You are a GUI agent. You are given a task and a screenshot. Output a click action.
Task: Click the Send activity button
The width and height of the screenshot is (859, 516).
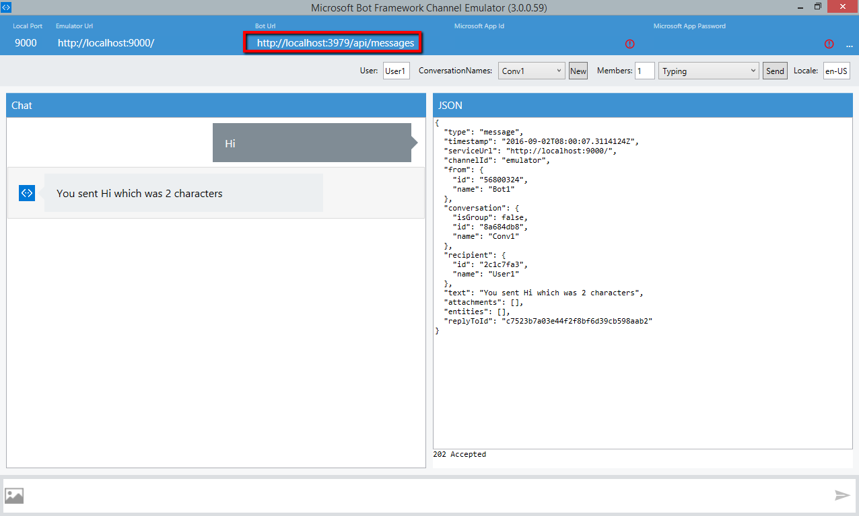pos(775,71)
